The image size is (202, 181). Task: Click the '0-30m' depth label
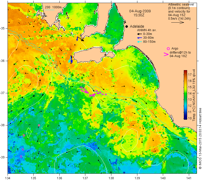coord(147,34)
